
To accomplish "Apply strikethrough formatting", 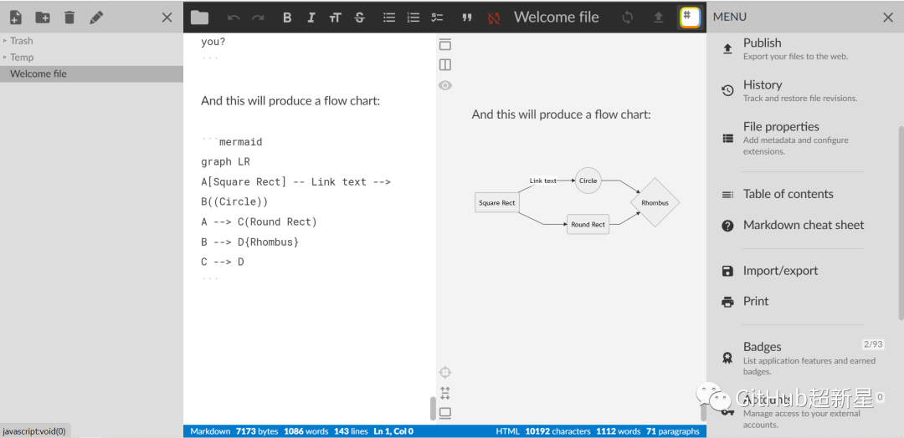I will pos(360,18).
